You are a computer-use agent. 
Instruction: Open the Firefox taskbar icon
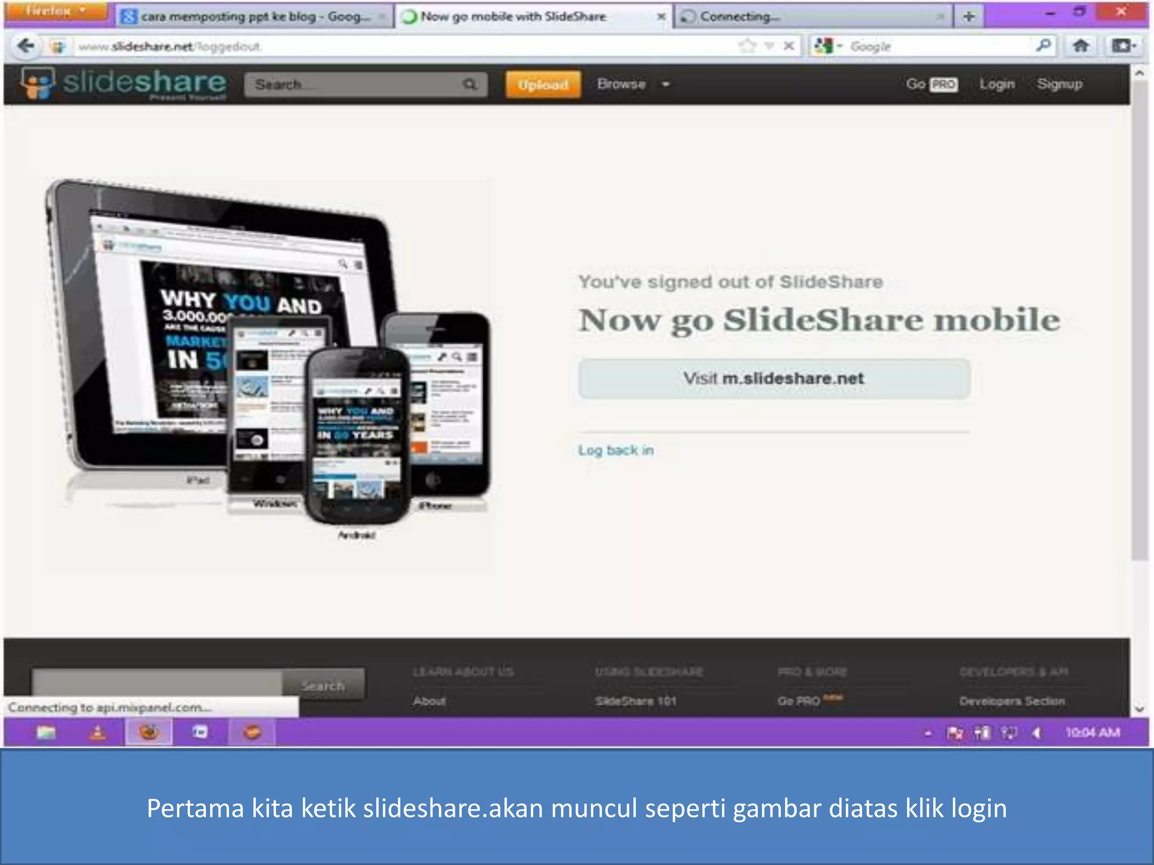(149, 732)
